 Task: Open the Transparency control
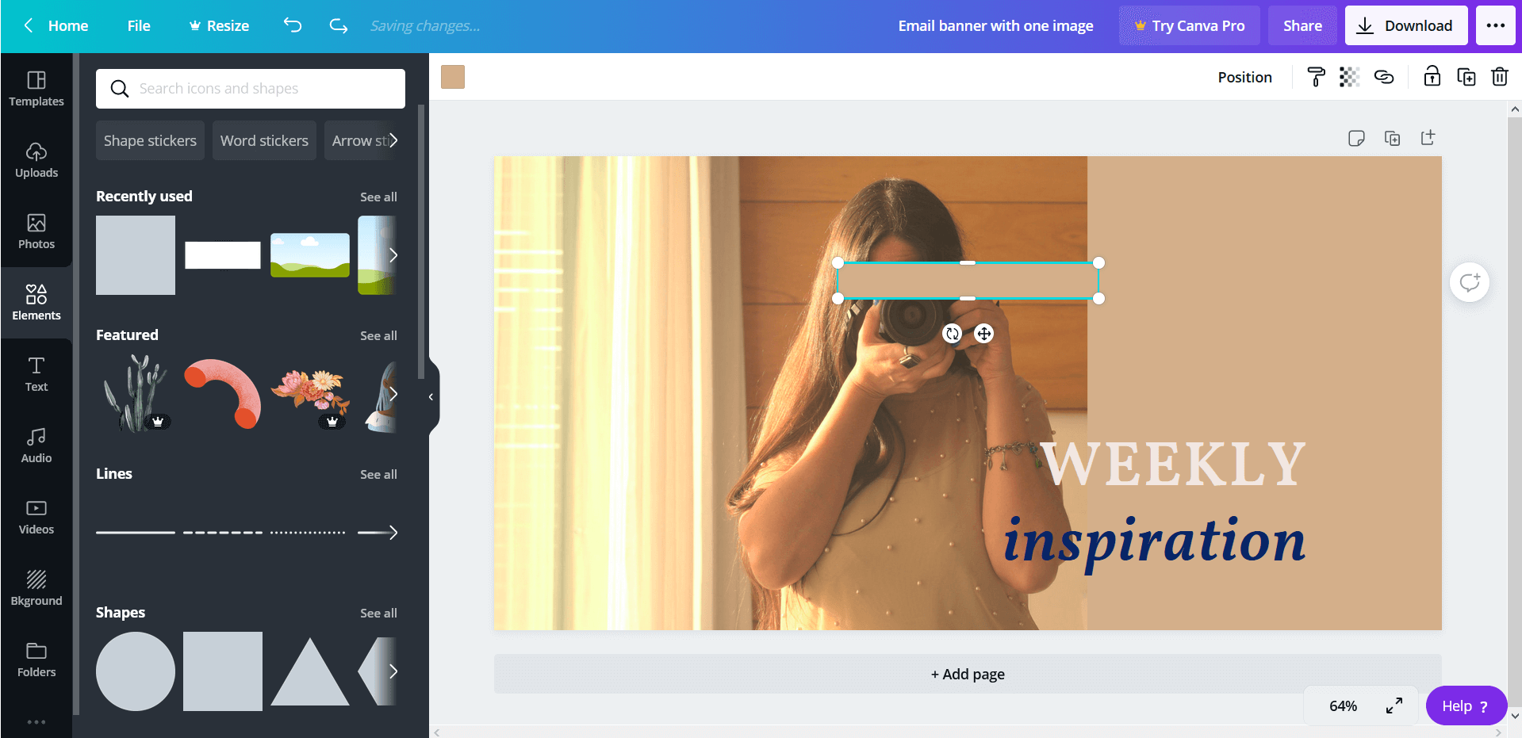[1349, 77]
